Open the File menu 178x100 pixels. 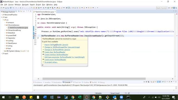2,5
